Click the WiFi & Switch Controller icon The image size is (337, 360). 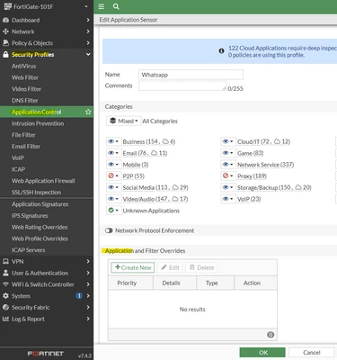[x=5, y=284]
